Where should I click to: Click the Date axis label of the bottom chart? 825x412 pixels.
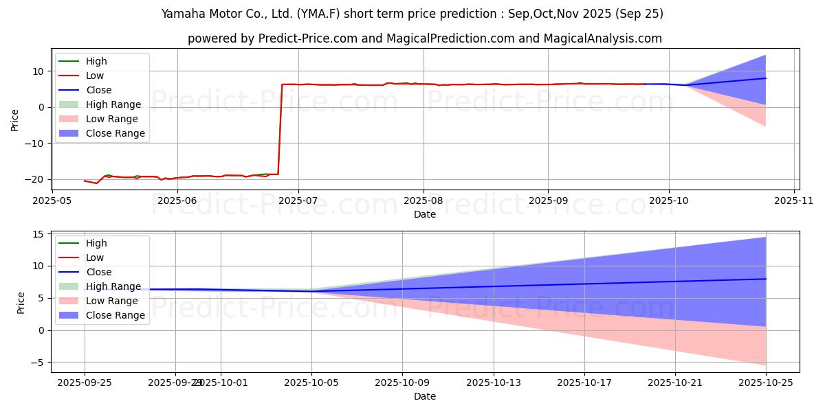[x=424, y=397]
